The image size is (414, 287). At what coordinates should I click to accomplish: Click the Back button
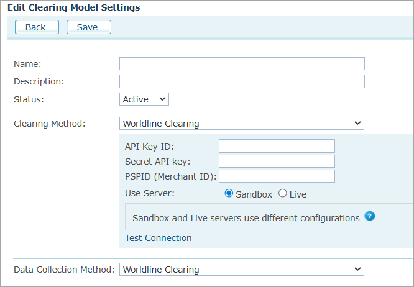[37, 27]
